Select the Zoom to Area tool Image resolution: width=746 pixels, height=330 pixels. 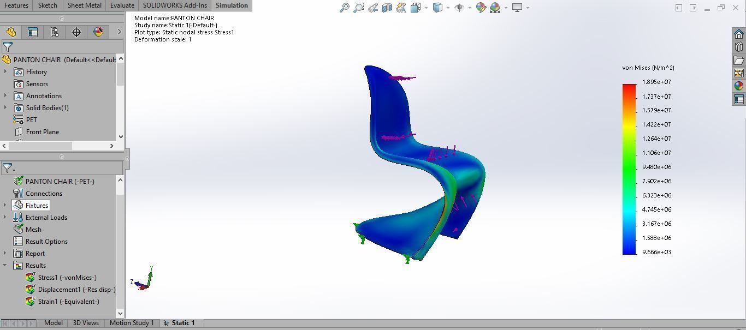359,8
